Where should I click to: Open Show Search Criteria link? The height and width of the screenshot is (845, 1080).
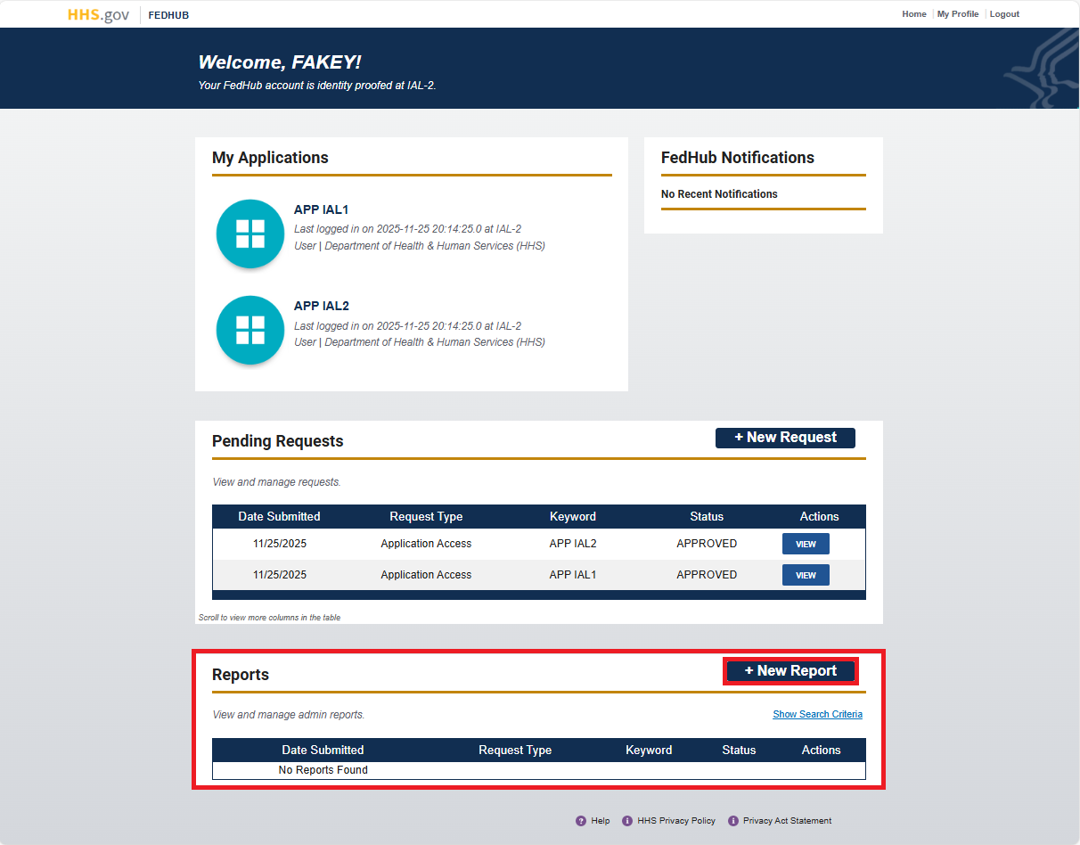click(817, 715)
